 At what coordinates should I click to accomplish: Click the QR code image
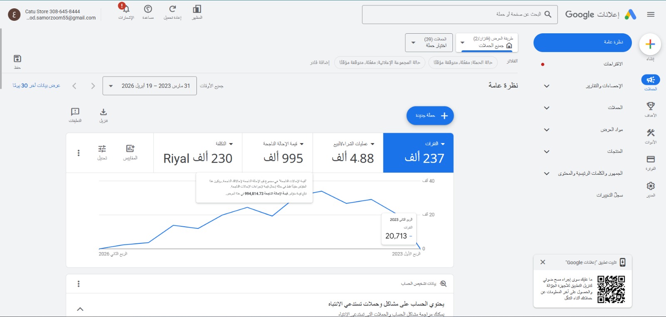(611, 289)
